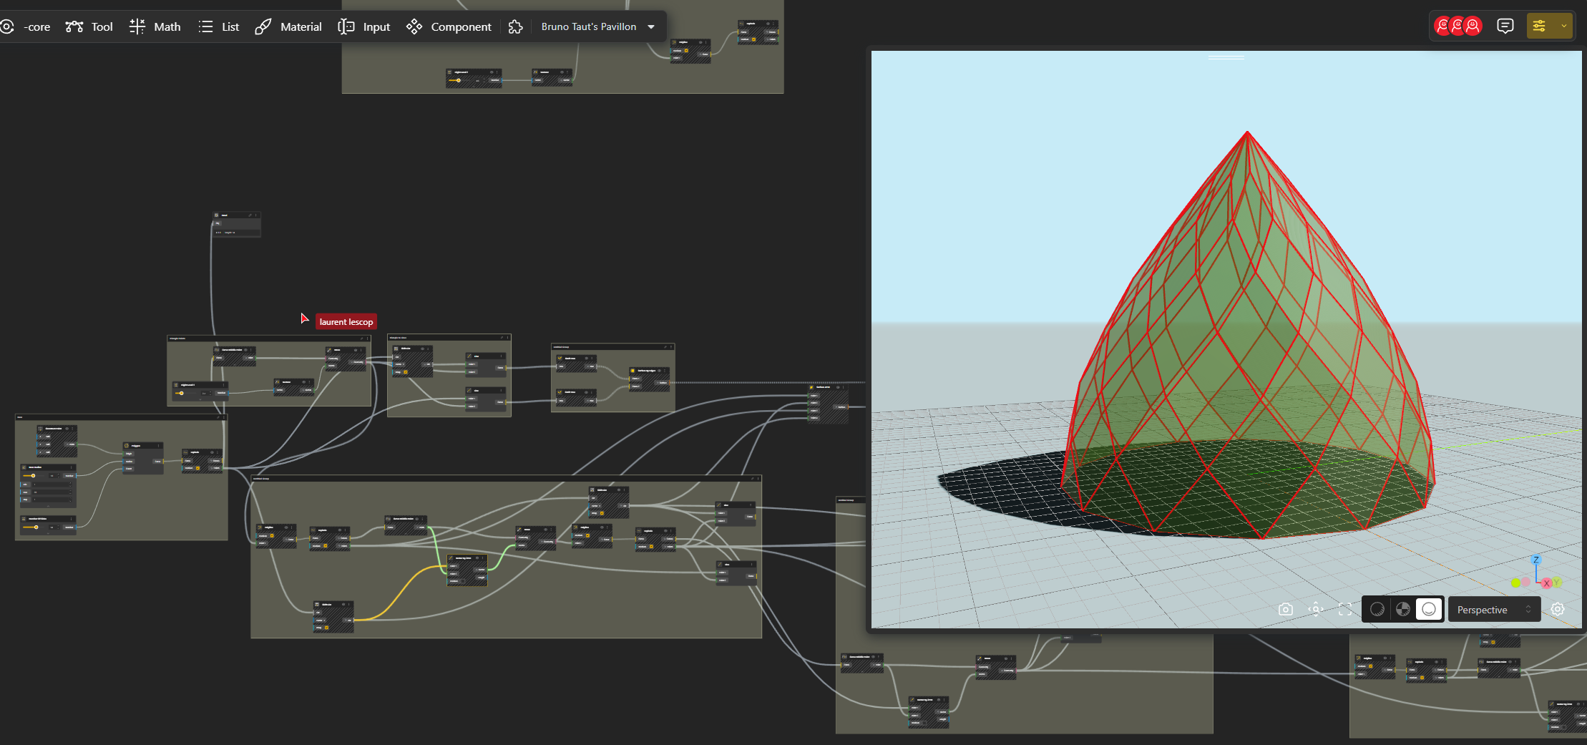Open the Input menu
Image resolution: width=1587 pixels, height=745 pixels.
(x=365, y=26)
